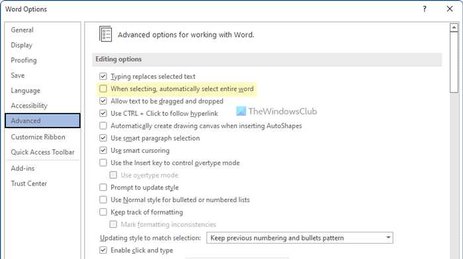Uncheck Enable click and type
Image resolution: width=463 pixels, height=259 pixels.
[x=103, y=250]
